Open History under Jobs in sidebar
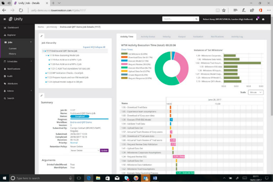Image resolution: width=273 pixels, height=182 pixels. pyautogui.click(x=12, y=54)
